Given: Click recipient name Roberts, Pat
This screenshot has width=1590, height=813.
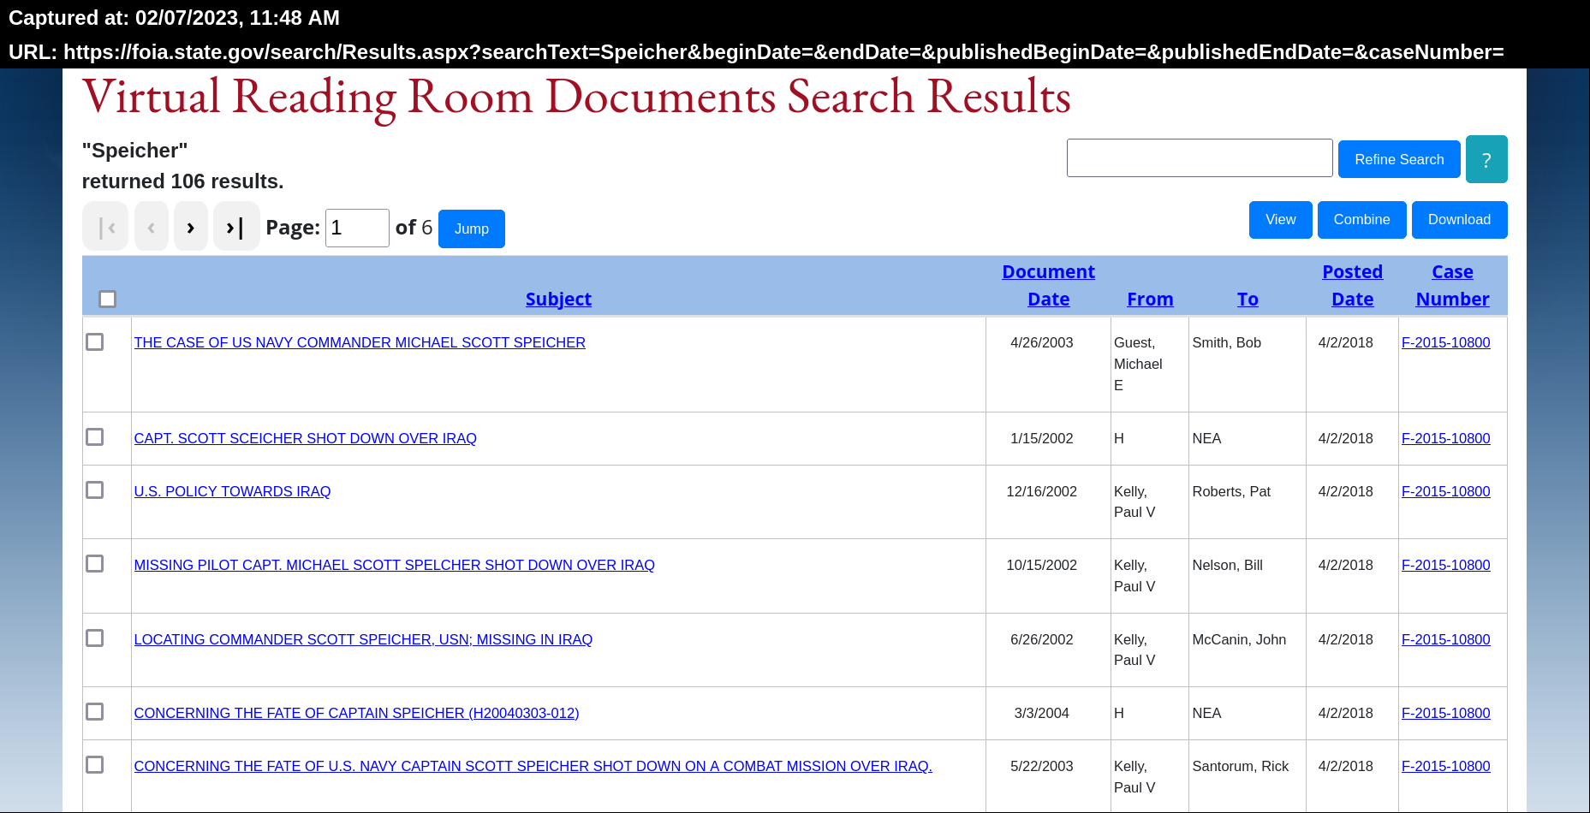Looking at the screenshot, I should tap(1231, 491).
